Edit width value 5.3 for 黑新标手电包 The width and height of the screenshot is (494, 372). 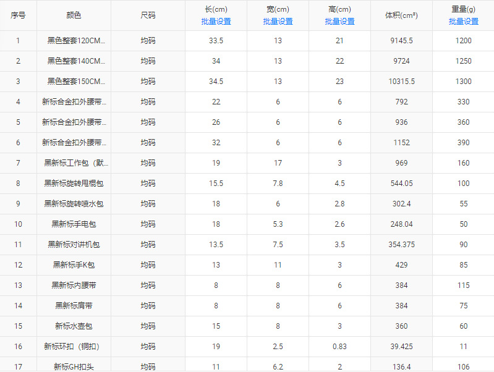278,224
